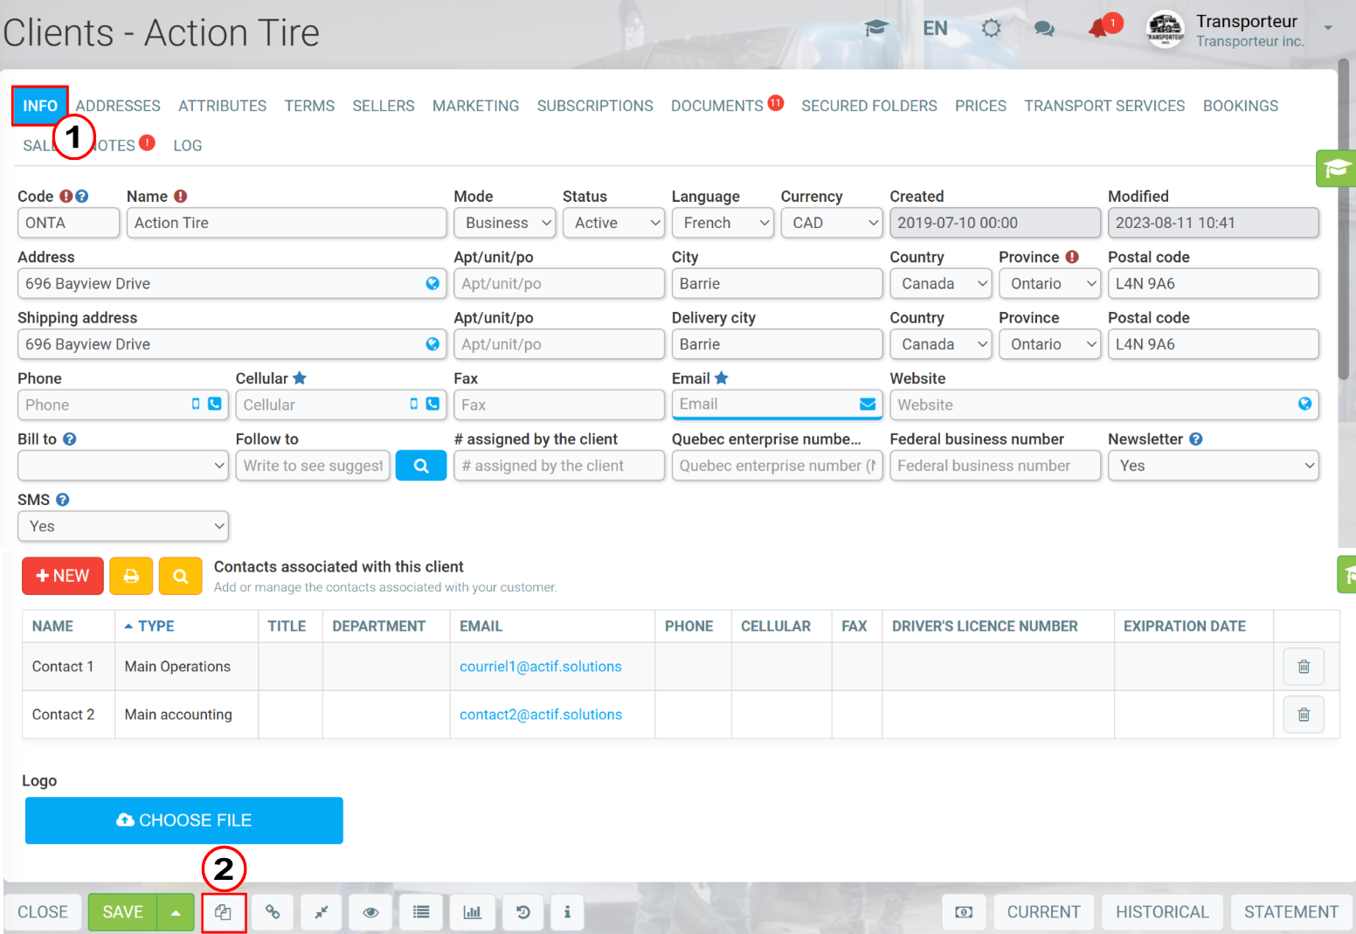1356x934 pixels.
Task: Open the eye view icon in bottom toolbar
Action: [x=370, y=912]
